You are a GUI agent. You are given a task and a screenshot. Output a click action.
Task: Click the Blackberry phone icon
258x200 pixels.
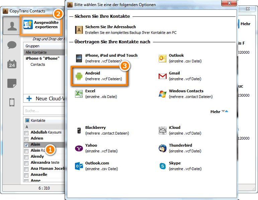click(x=79, y=130)
